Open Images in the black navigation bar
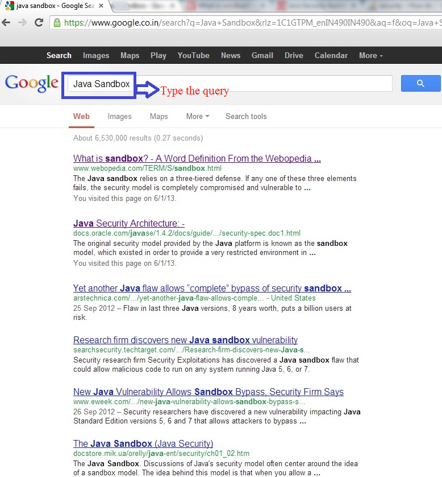Image resolution: width=442 pixels, height=477 pixels. click(96, 55)
